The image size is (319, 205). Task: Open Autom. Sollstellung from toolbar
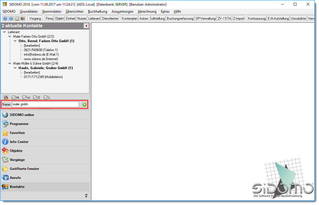pos(152,19)
